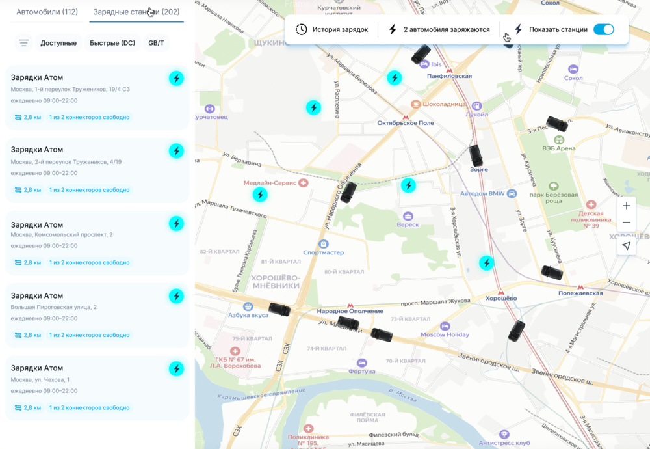Screen dimensions: 650x449
Task: Click lightning icon on Комсомольский проспект station card
Action: point(176,224)
